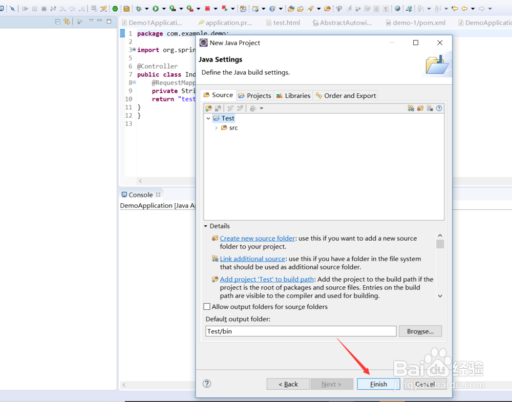The height and width of the screenshot is (402, 512).
Task: Click the Suspend debug toolbar icon
Action: coord(34,9)
